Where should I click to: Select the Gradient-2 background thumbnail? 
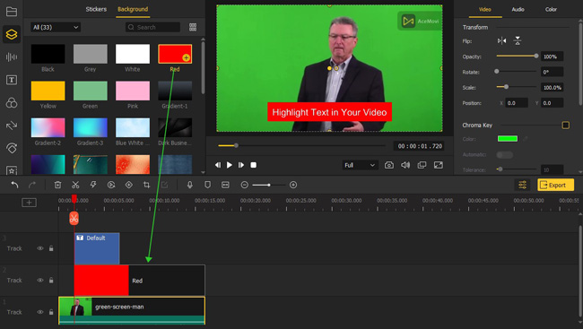[x=48, y=128]
